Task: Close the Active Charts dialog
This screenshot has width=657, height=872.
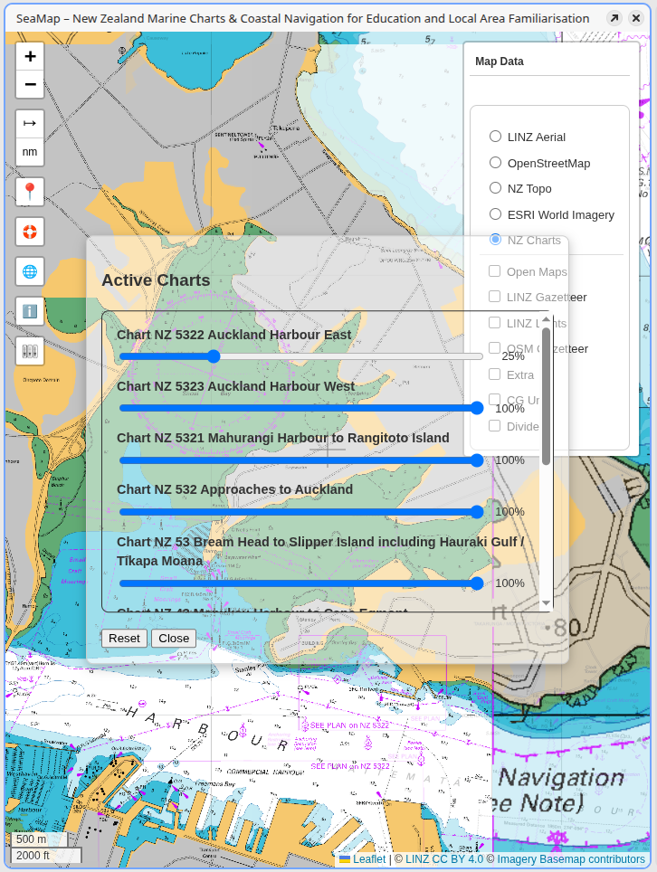Action: click(174, 638)
